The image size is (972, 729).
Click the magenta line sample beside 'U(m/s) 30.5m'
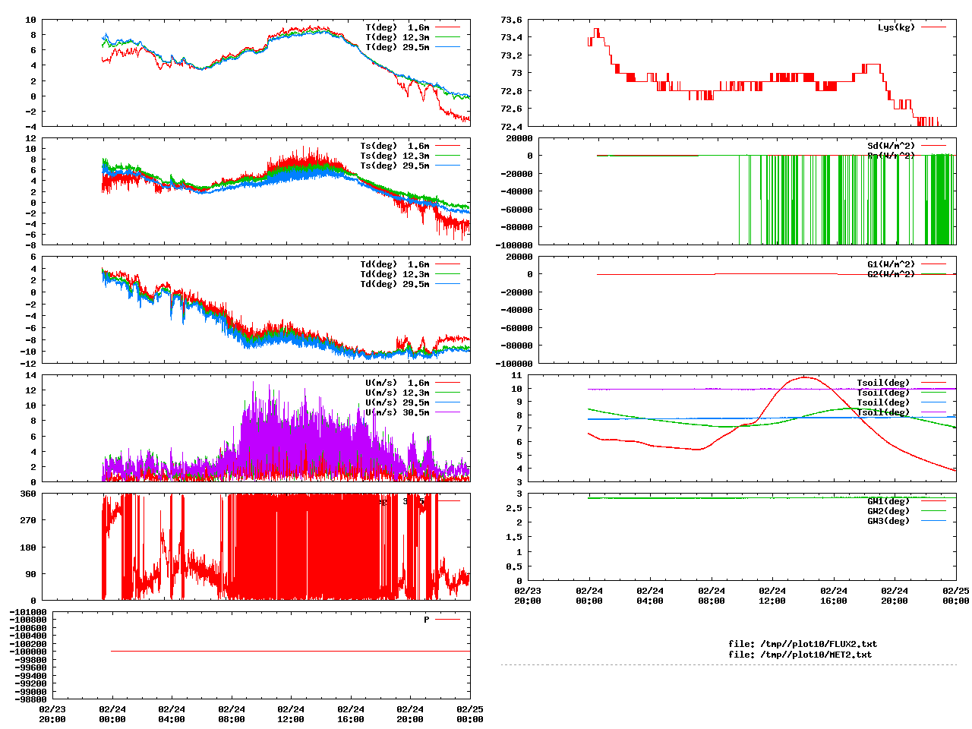pos(448,412)
